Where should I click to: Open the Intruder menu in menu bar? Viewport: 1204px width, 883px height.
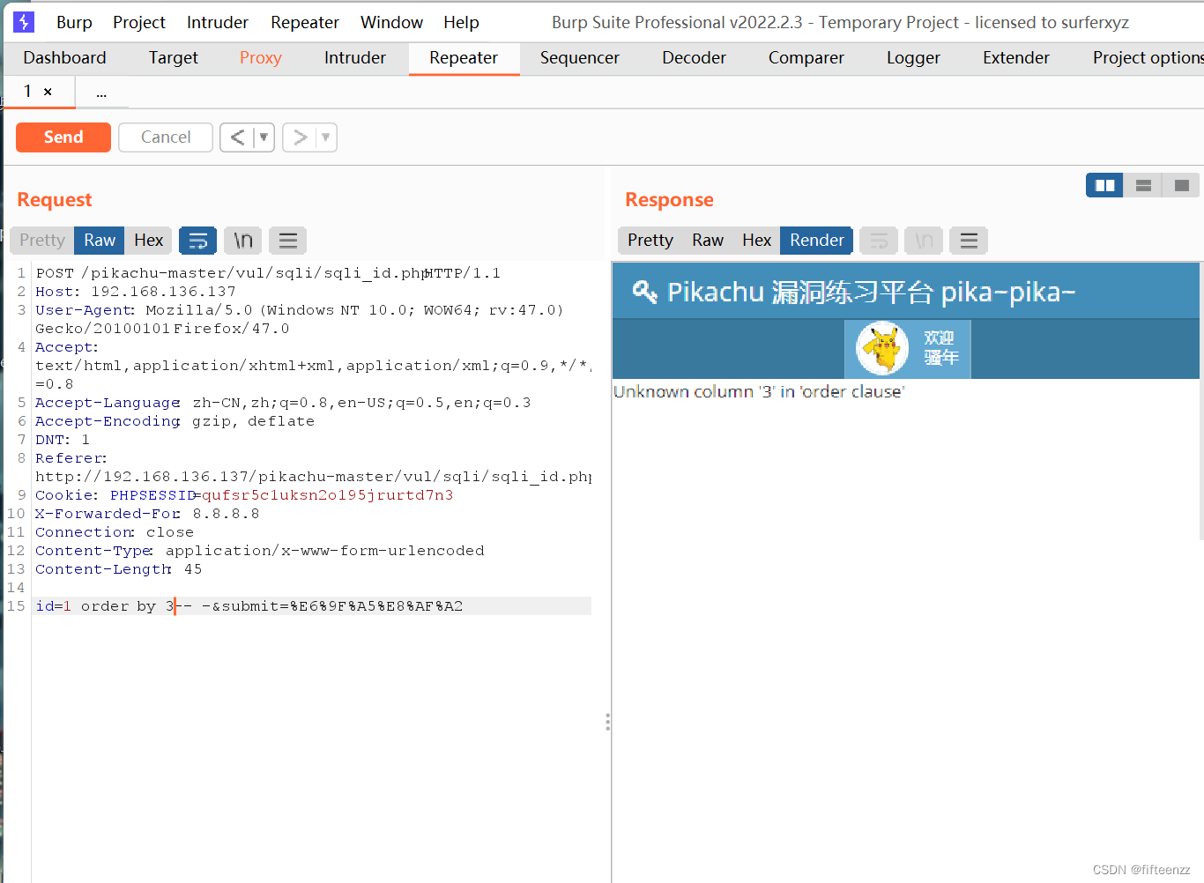point(218,22)
